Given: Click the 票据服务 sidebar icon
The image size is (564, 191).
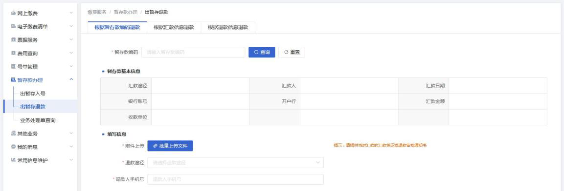Looking at the screenshot, I should point(13,39).
